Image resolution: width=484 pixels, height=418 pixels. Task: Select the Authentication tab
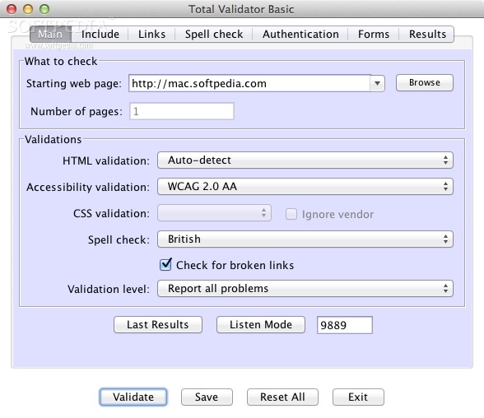tap(300, 34)
